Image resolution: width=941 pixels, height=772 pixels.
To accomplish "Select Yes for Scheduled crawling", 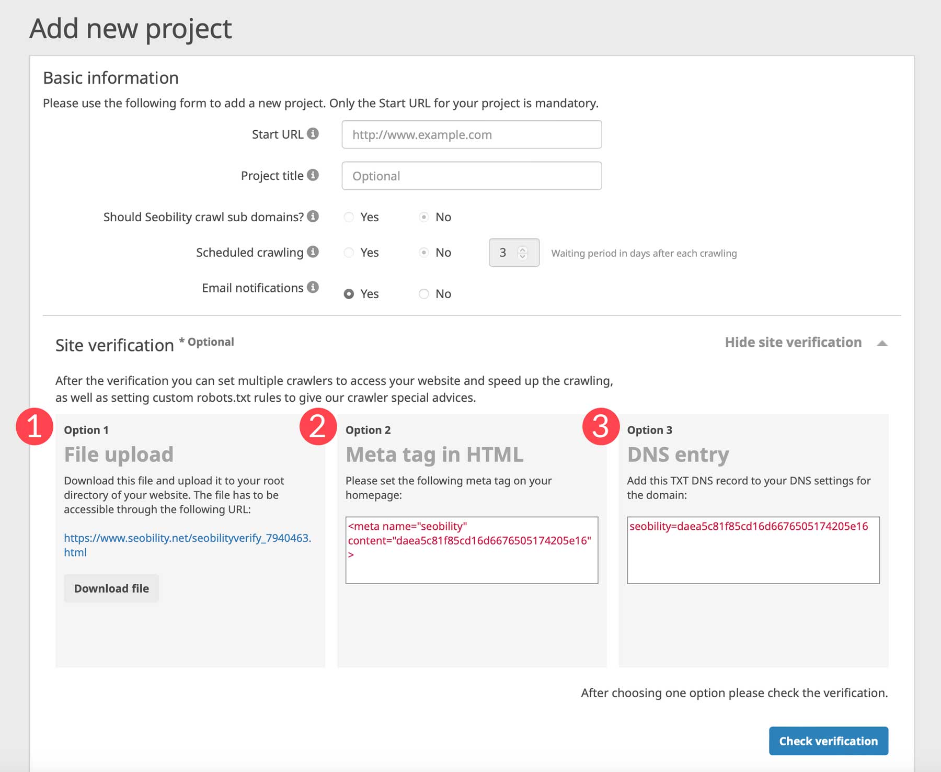I will (349, 253).
